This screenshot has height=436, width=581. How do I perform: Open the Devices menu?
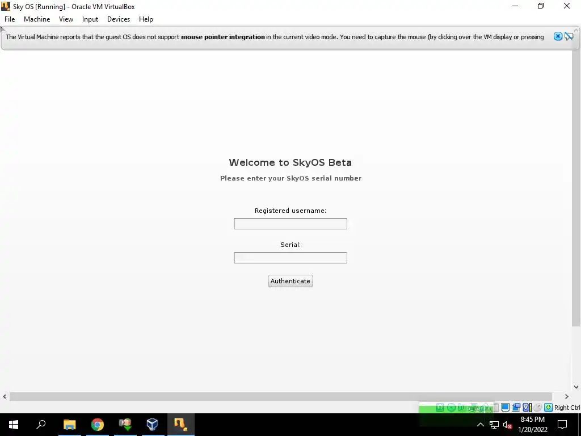119,19
